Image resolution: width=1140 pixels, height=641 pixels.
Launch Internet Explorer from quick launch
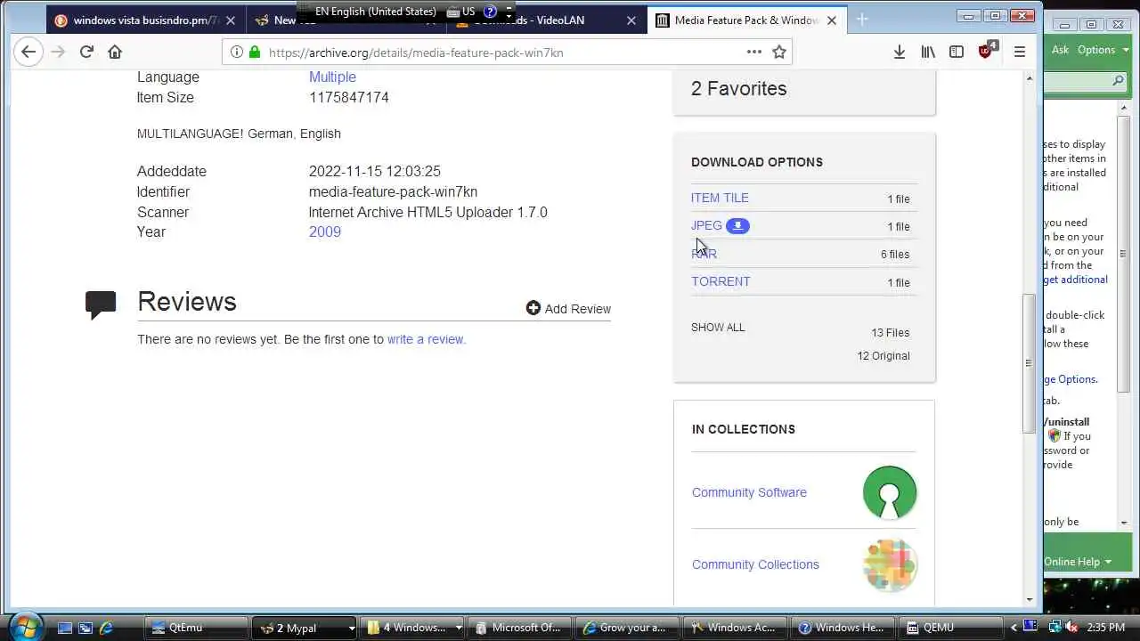click(x=106, y=628)
